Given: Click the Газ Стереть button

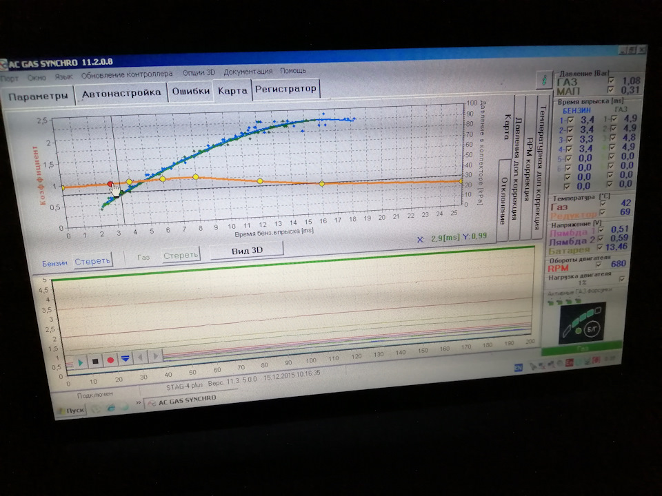Looking at the screenshot, I should click(x=181, y=255).
